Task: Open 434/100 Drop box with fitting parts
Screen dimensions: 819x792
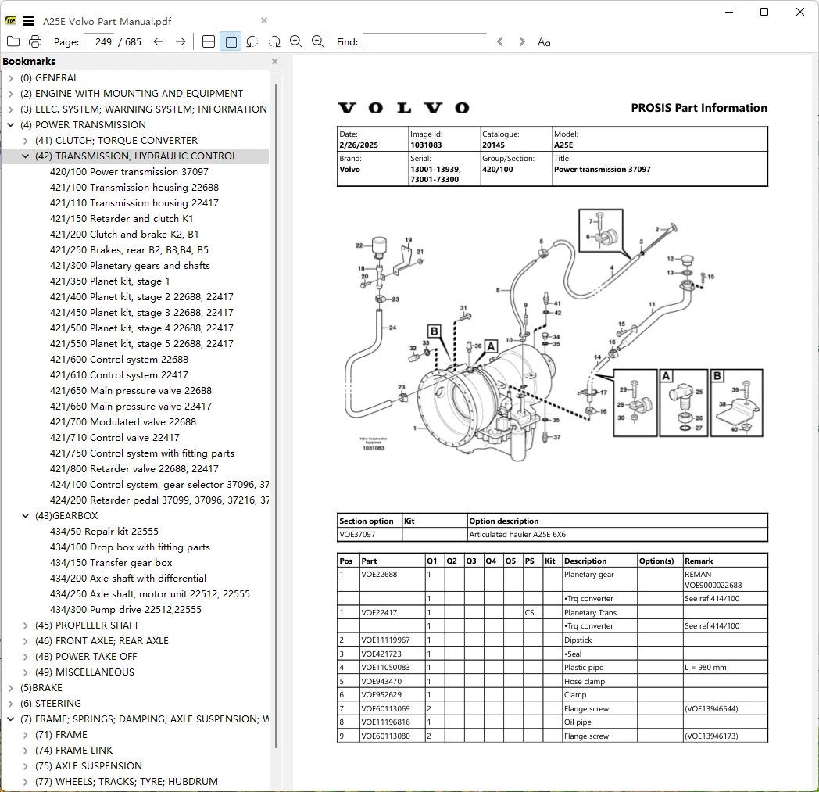Action: 130,547
